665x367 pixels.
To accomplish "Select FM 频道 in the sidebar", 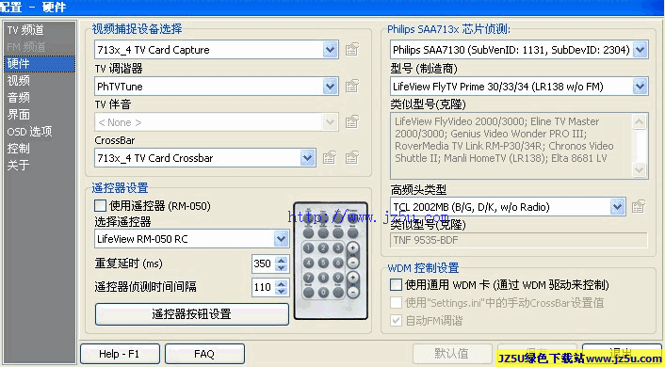I will 40,47.
